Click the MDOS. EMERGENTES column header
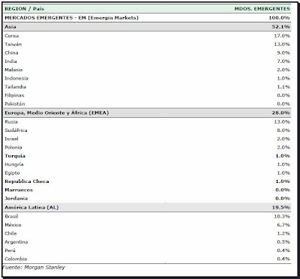Image resolution: width=300 pixels, height=279 pixels. [x=262, y=9]
